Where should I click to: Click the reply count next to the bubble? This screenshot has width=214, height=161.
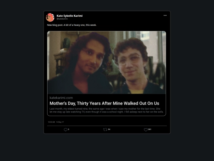(69, 129)
